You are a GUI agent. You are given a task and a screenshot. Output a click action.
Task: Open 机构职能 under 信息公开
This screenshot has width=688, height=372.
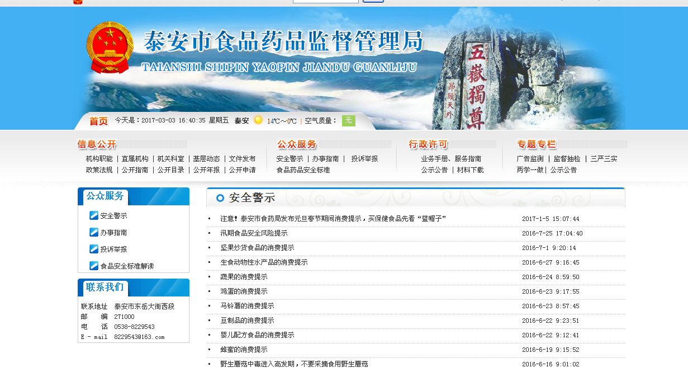point(99,159)
